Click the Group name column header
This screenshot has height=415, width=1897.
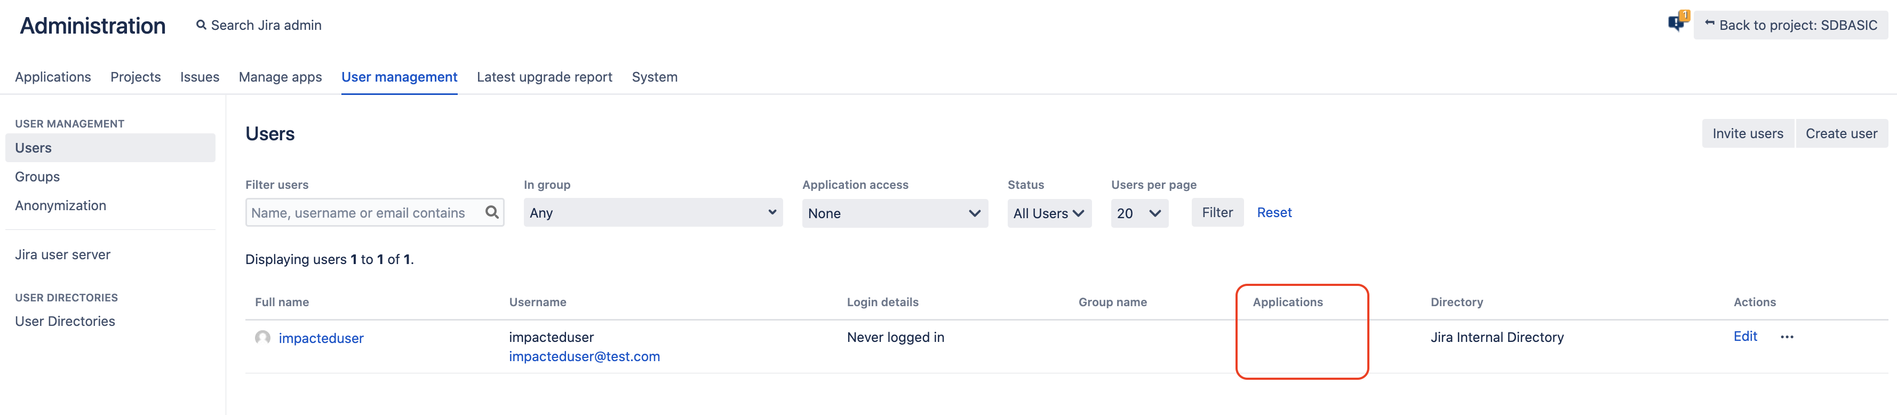tap(1112, 302)
